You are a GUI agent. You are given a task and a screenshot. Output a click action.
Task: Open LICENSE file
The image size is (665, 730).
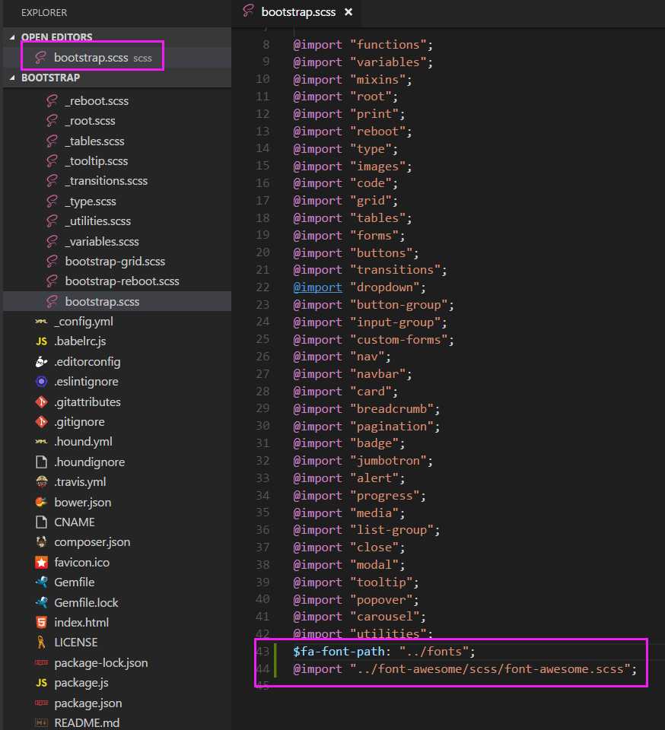[76, 643]
